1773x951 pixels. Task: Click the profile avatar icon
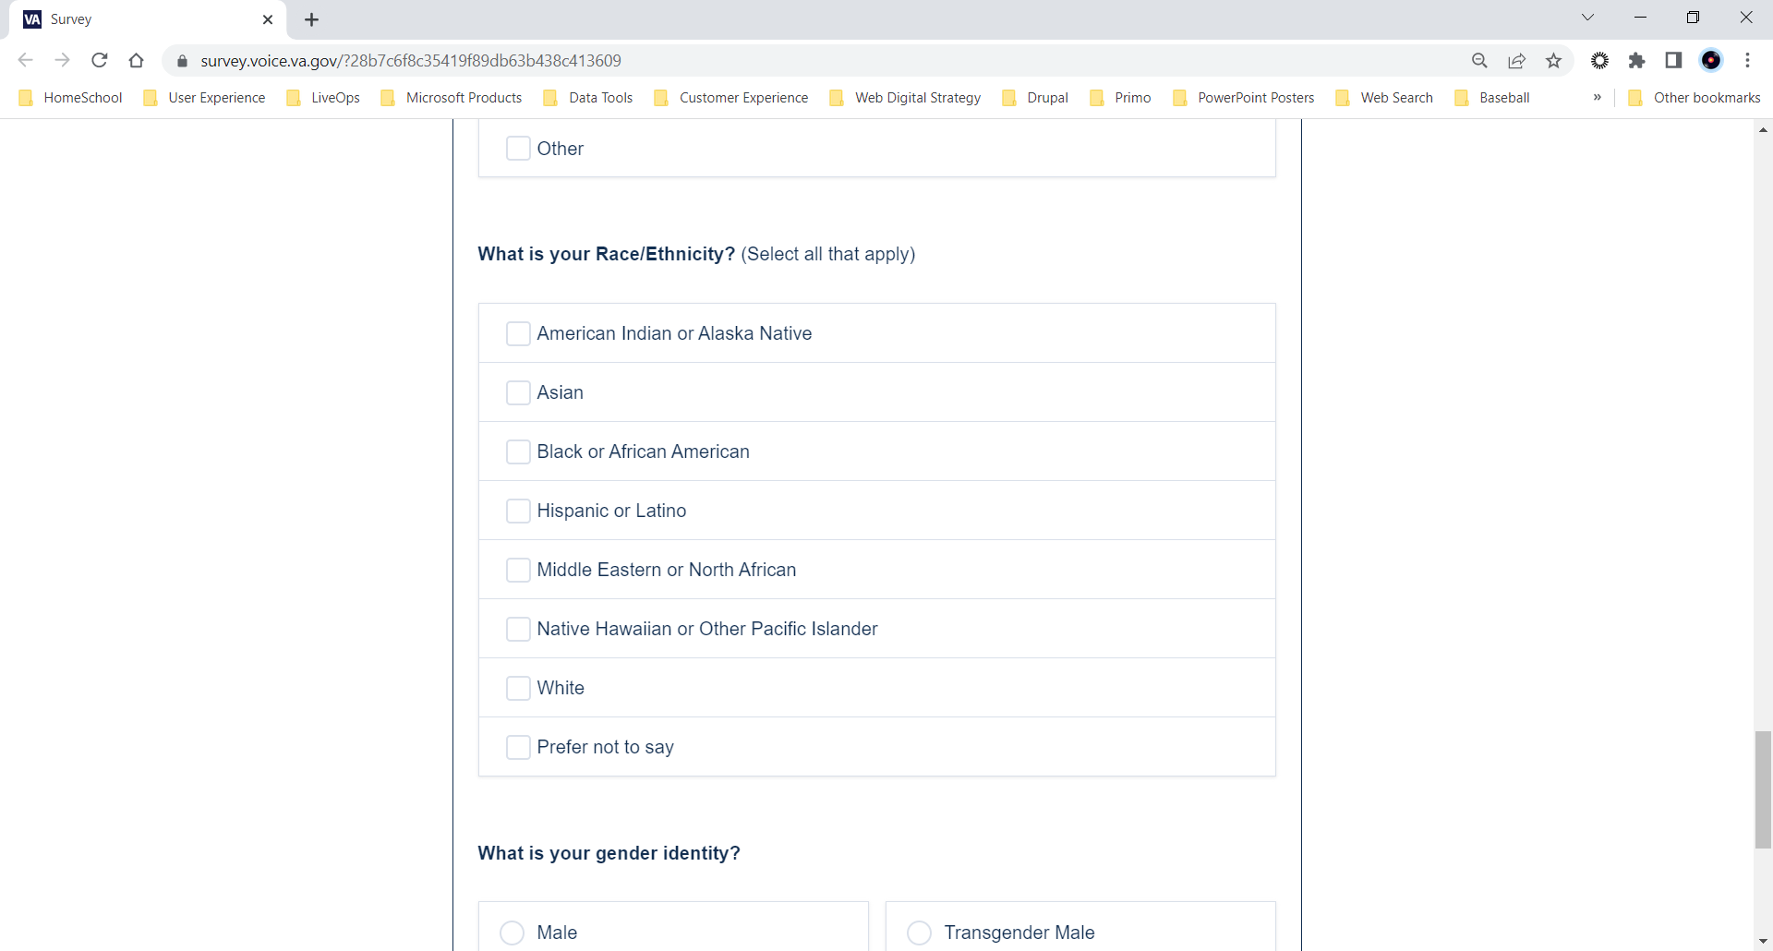click(x=1711, y=61)
